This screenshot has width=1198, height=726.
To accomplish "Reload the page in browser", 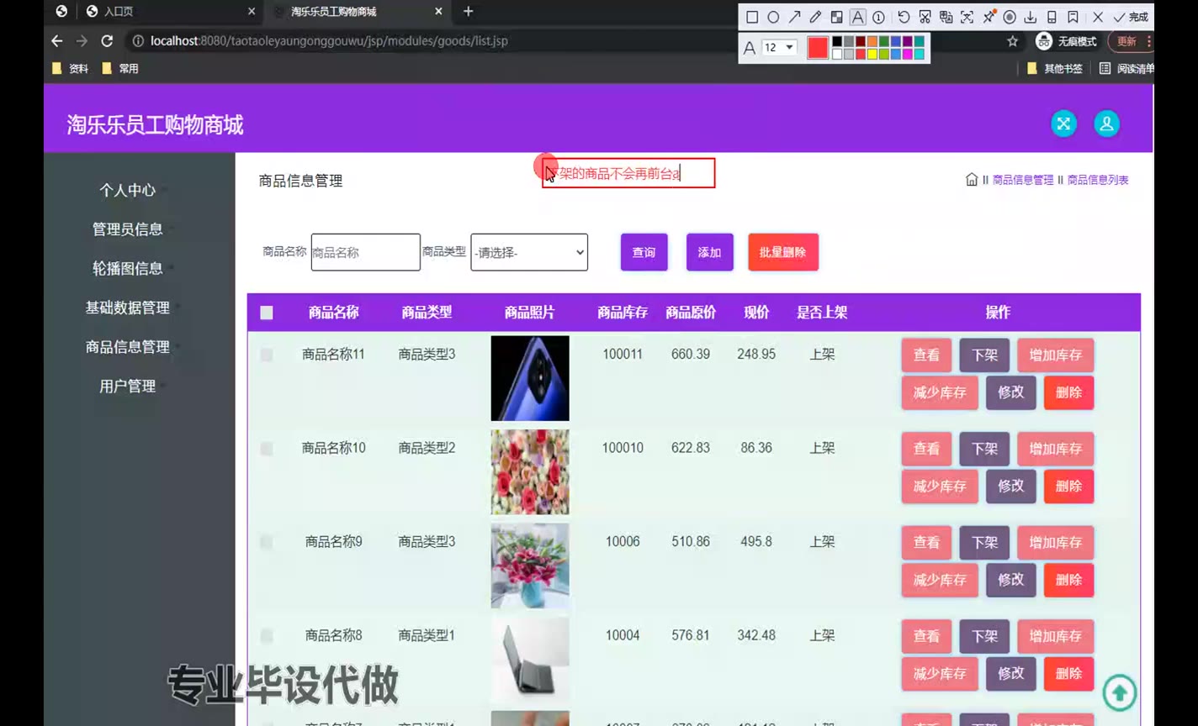I will (x=107, y=40).
